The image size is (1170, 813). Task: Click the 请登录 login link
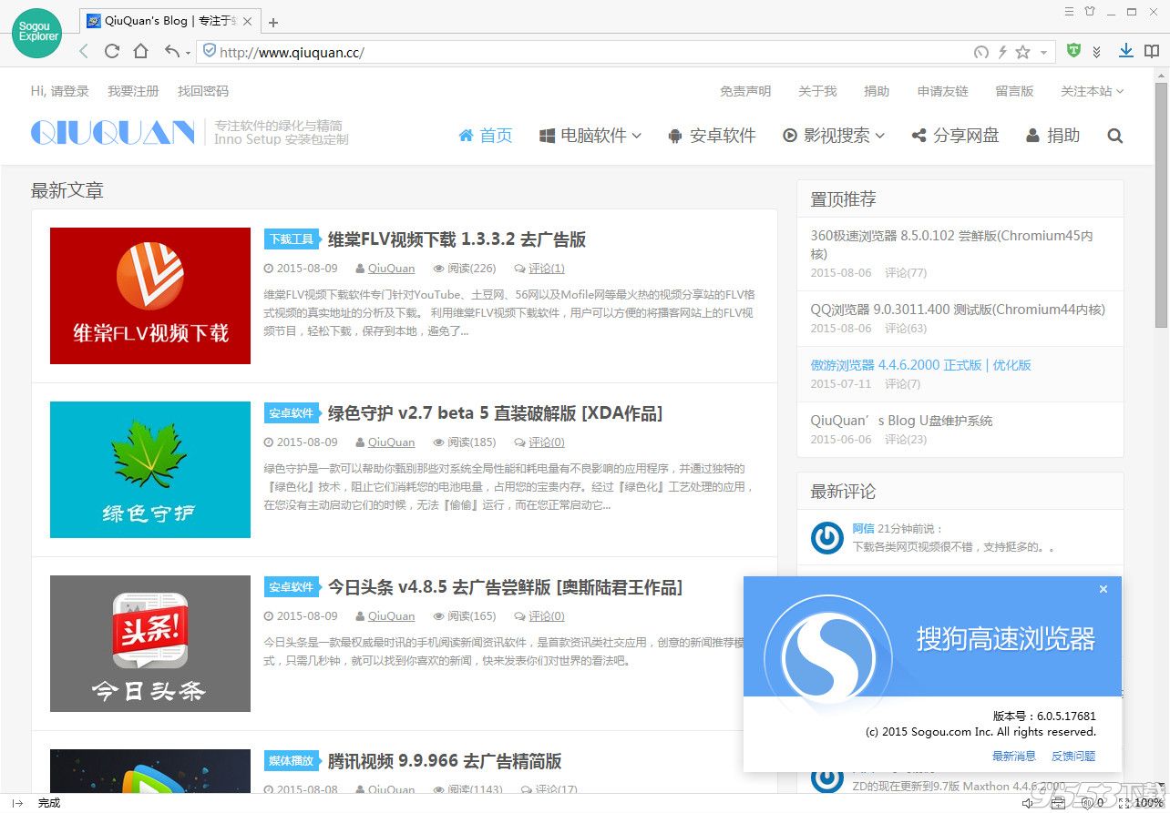[x=69, y=91]
